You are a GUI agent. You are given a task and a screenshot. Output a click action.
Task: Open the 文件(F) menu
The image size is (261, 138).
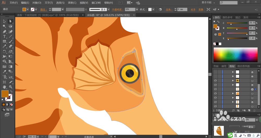[x=14, y=3]
